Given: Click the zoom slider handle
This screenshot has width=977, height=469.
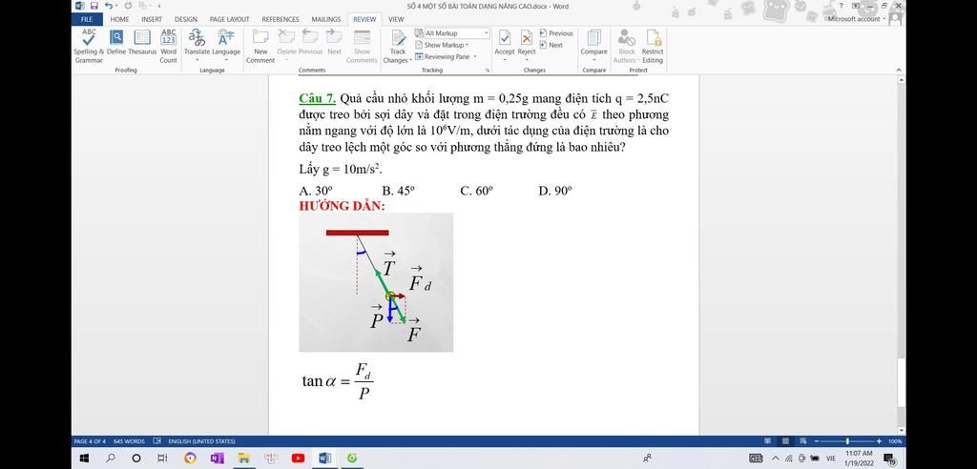Looking at the screenshot, I should point(847,441).
